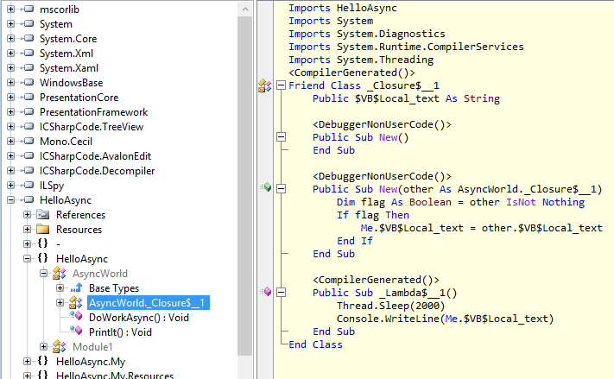Viewport: 614px width, 379px height.
Task: Click the End Class line
Action: [x=315, y=344]
